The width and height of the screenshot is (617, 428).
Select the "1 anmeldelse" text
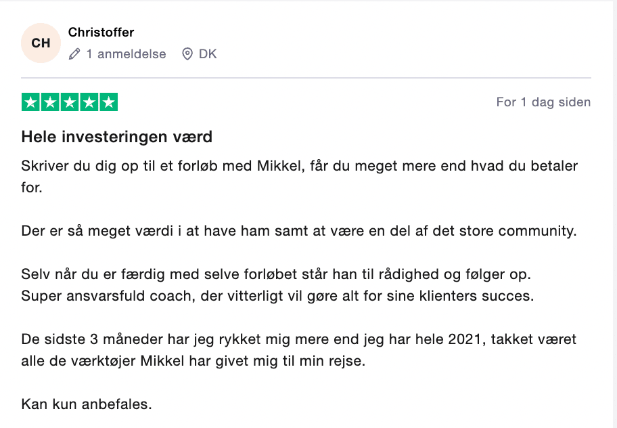126,54
